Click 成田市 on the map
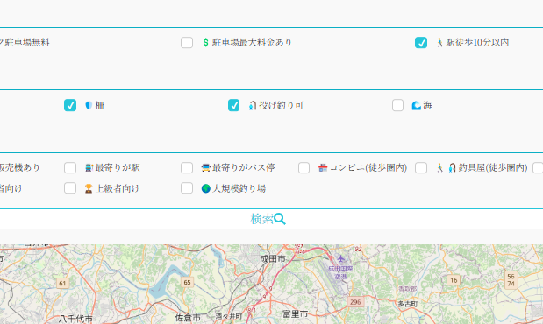This screenshot has width=543, height=324. (273, 258)
